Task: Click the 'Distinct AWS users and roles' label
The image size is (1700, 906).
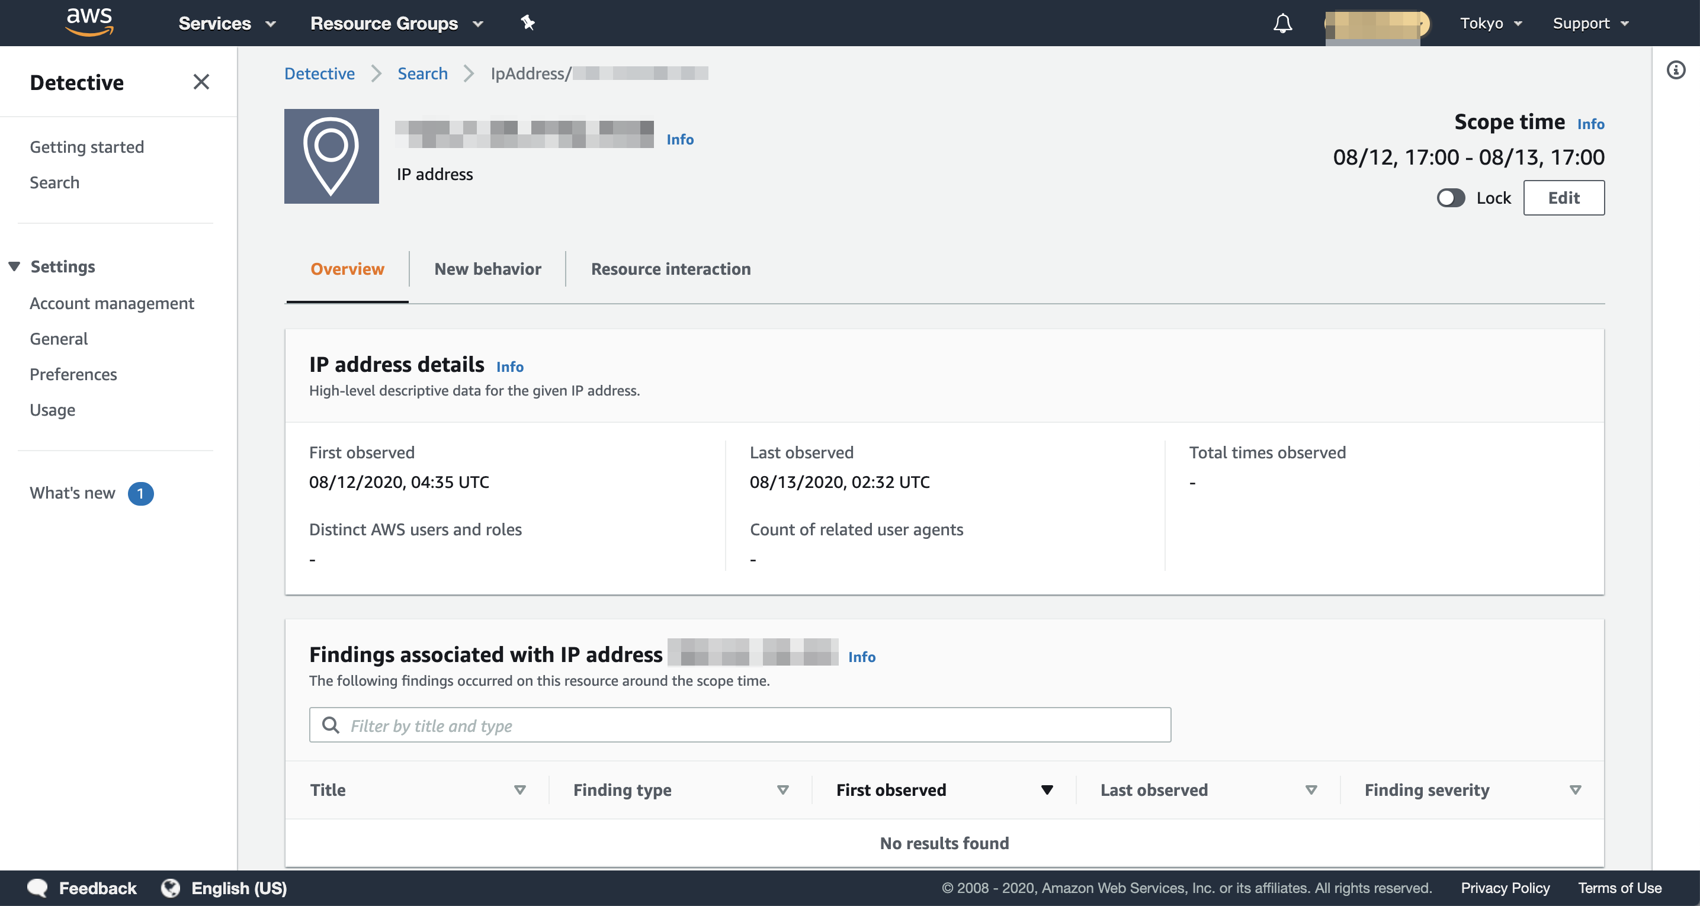Action: point(415,529)
